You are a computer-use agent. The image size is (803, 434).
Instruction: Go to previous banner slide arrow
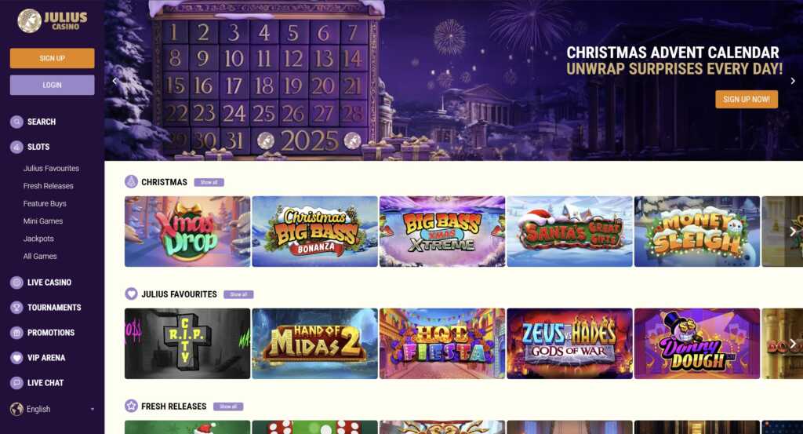coord(114,81)
